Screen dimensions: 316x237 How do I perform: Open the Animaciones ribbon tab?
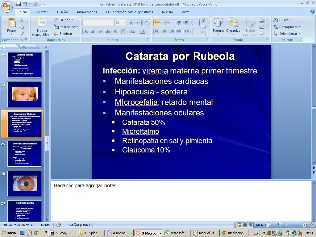point(87,12)
